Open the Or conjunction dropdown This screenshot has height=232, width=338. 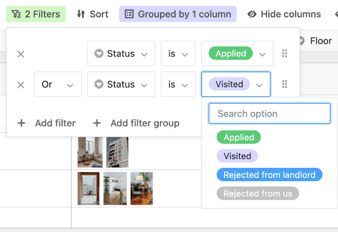coord(58,84)
